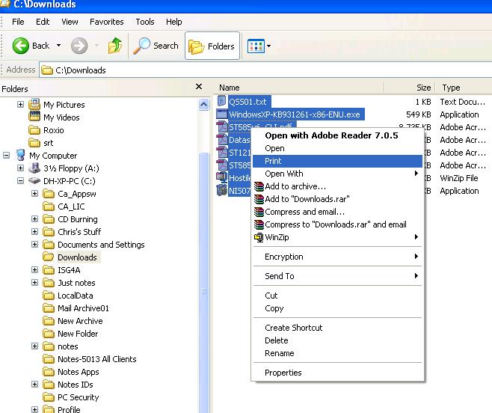The width and height of the screenshot is (492, 413).
Task: Expand the Ca_Appsw folder node
Action: click(34, 194)
